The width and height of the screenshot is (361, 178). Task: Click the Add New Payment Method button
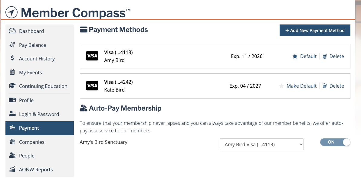coord(315,30)
